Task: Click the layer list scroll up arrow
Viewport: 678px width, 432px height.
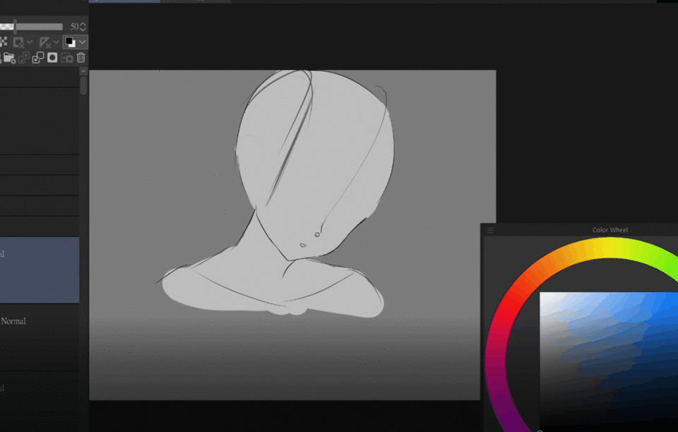Action: 83,71
